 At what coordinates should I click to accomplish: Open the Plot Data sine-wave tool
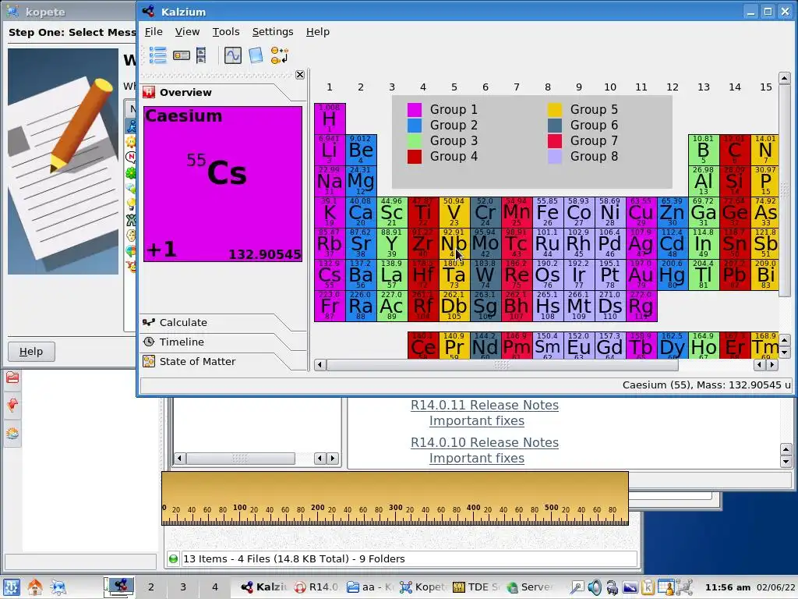(x=232, y=55)
